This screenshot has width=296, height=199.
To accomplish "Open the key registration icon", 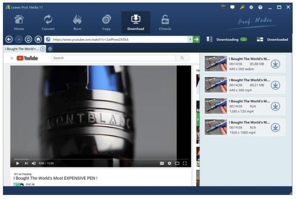I will [242, 7].
